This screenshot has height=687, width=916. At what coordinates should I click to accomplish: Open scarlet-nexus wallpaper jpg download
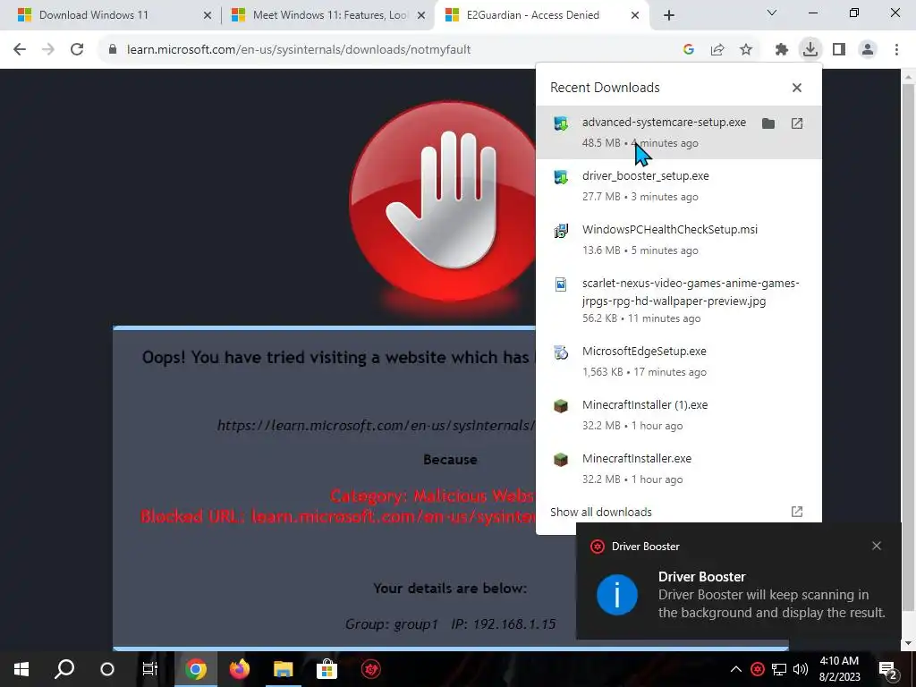679,301
